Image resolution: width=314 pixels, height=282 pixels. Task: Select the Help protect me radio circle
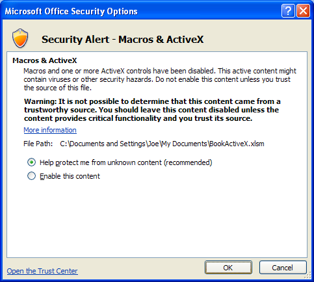pyautogui.click(x=31, y=162)
